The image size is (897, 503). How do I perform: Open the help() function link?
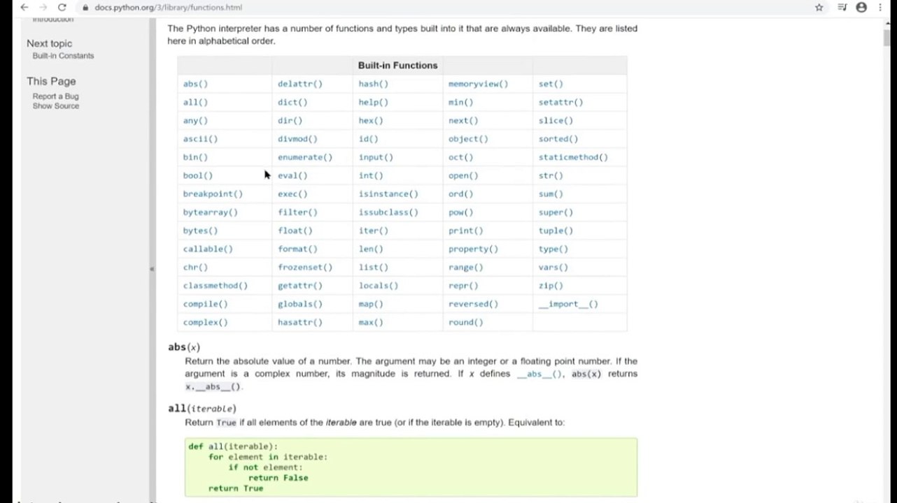(374, 102)
